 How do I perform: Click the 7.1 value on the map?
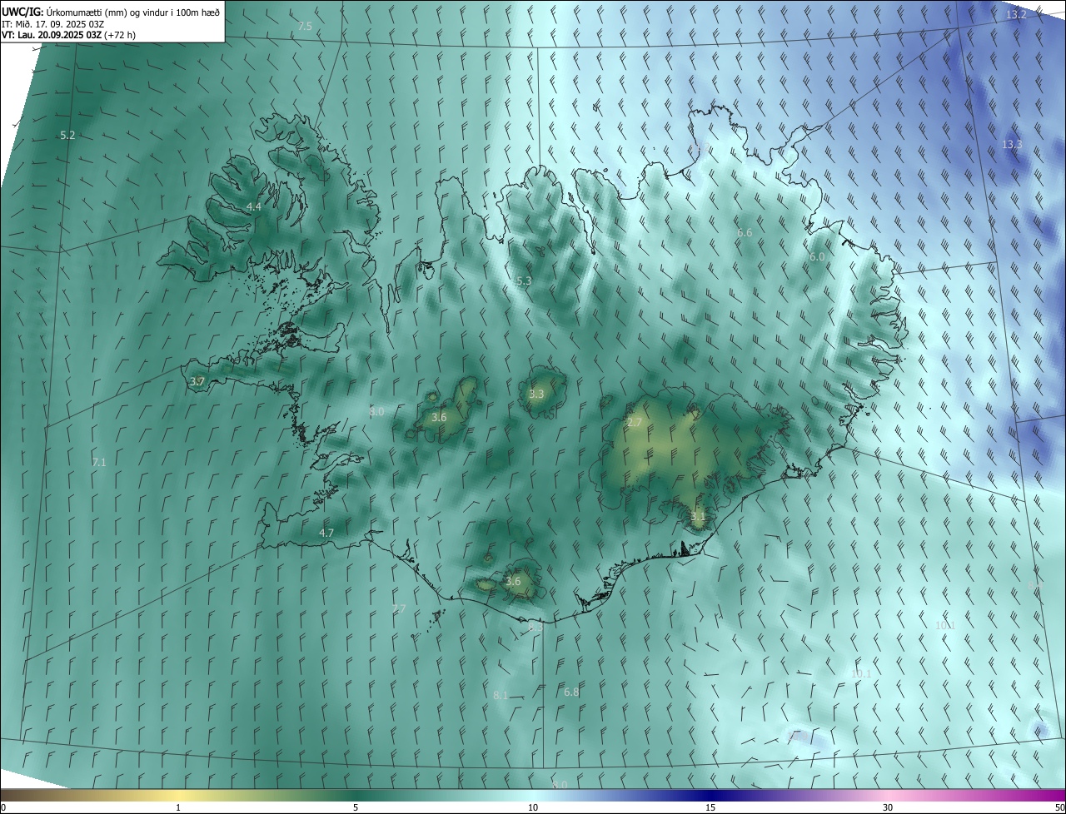click(x=99, y=462)
